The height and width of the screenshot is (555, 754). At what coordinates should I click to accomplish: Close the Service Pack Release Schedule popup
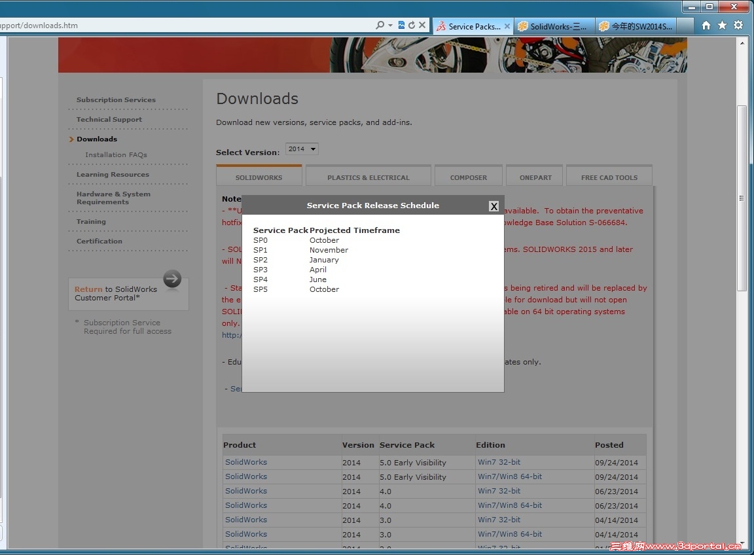(494, 206)
